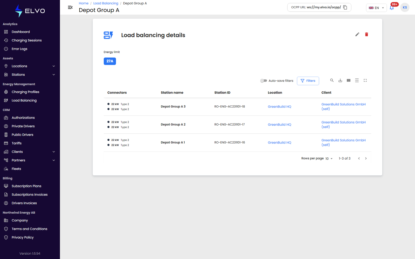Go to previous table page
Viewport: 415px width, 259px height.
(359, 159)
